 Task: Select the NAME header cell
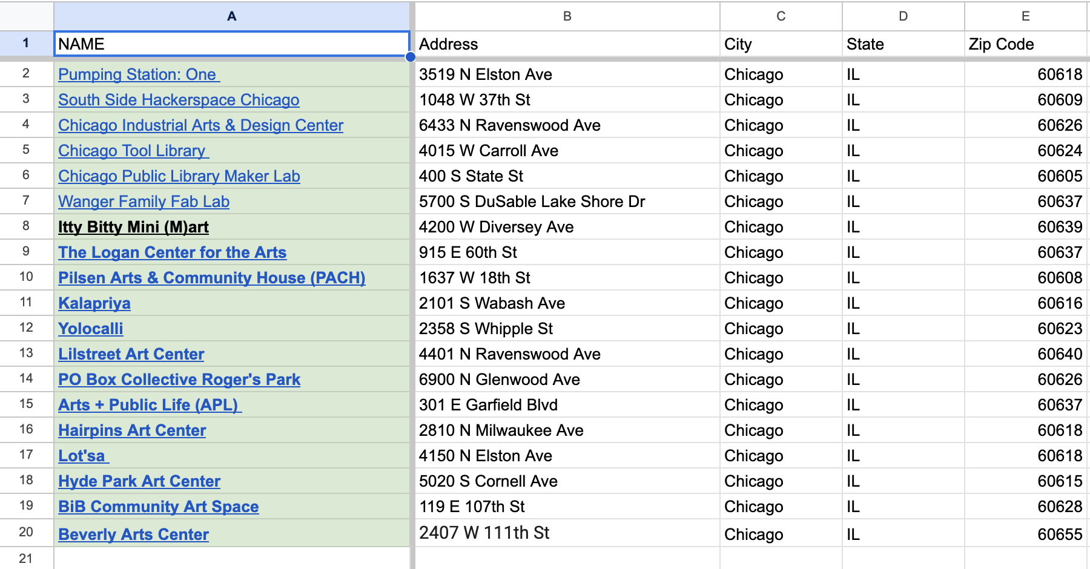(x=232, y=44)
